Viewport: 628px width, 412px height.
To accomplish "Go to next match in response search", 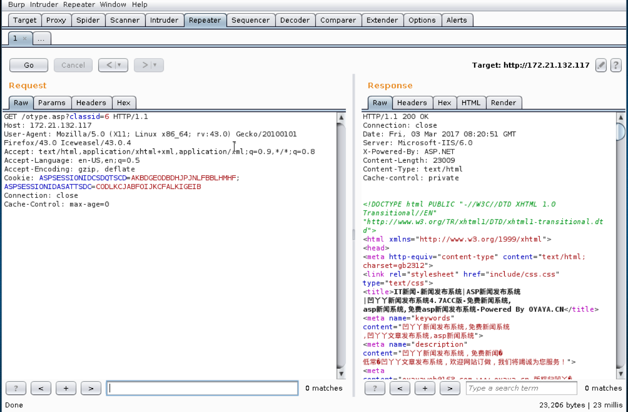I will click(x=450, y=388).
